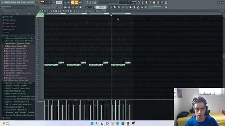Toggle the highlighted blend recording button
Image resolution: width=225 pixels, height=126 pixels.
tap(77, 2)
